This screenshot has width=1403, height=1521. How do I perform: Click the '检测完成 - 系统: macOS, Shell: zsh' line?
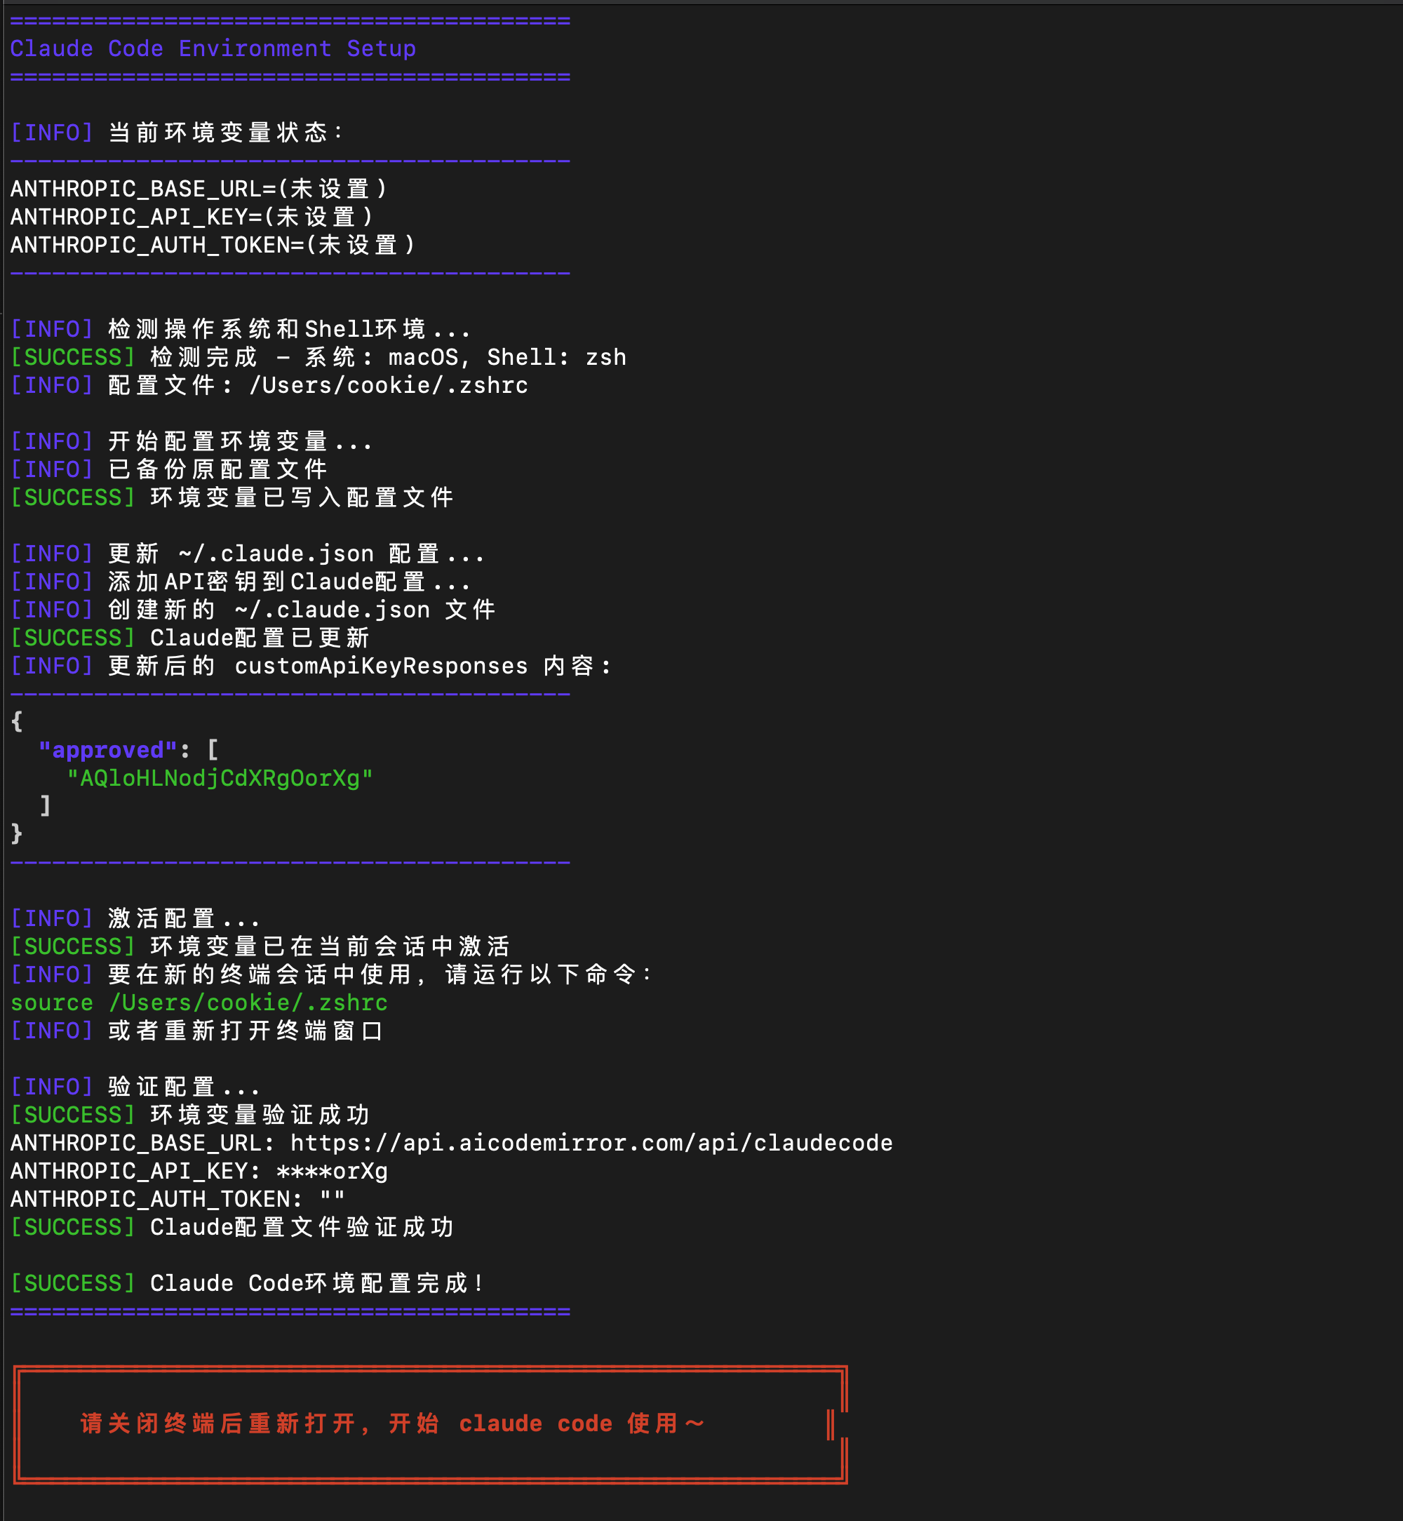[318, 357]
